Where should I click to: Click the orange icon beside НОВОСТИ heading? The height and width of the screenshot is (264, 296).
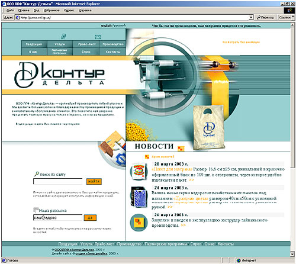point(181,149)
